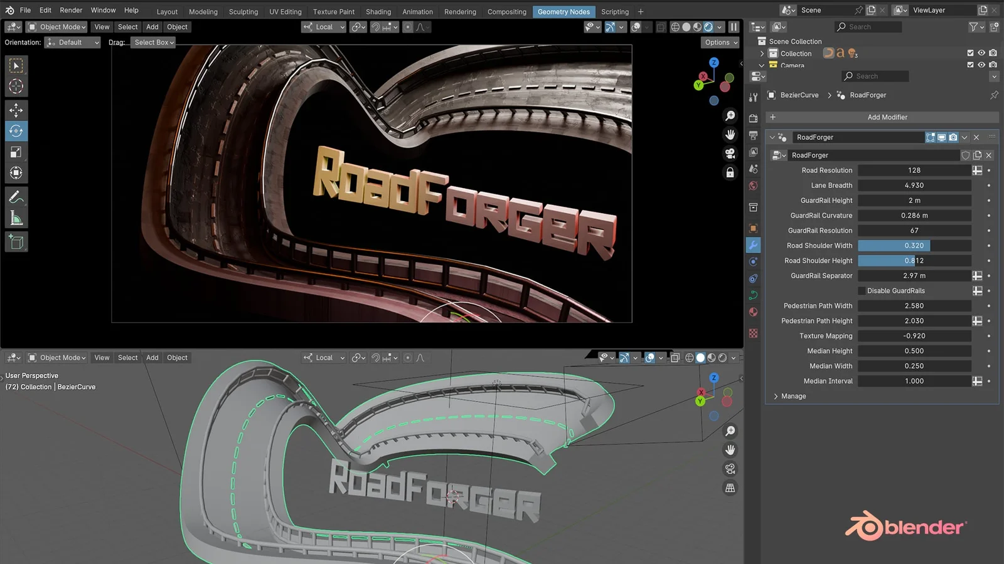
Task: Open the Options dropdown
Action: point(719,42)
